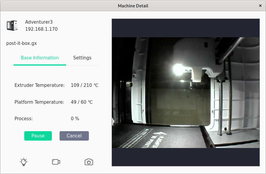The height and width of the screenshot is (174, 266).
Task: Toggle the printer LED light
Action: [24, 162]
